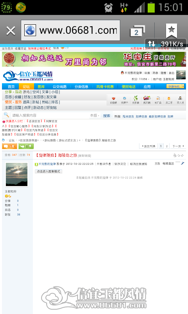Click 取消回复通知 link
The width and height of the screenshot is (188, 314).
138,164
